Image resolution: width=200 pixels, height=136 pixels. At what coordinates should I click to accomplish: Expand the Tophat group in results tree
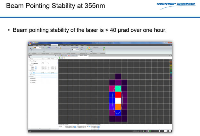coord(29,77)
